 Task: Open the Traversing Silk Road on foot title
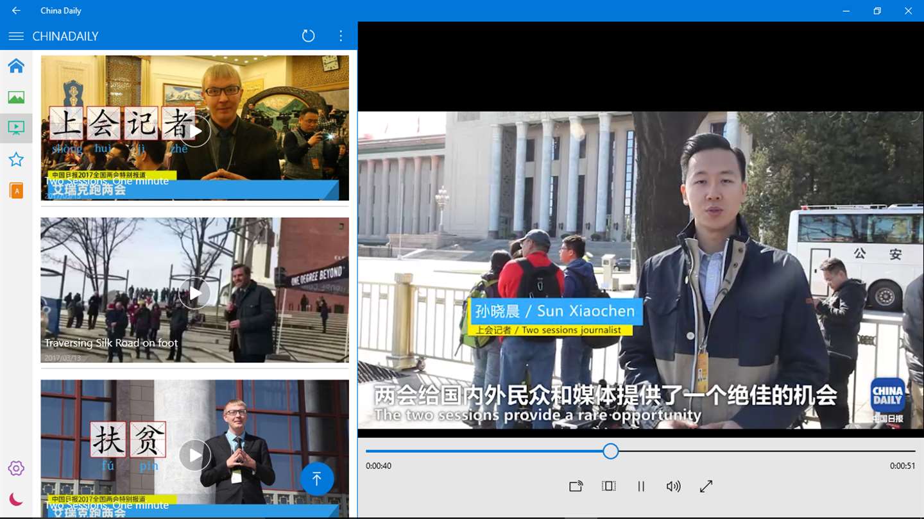point(111,343)
